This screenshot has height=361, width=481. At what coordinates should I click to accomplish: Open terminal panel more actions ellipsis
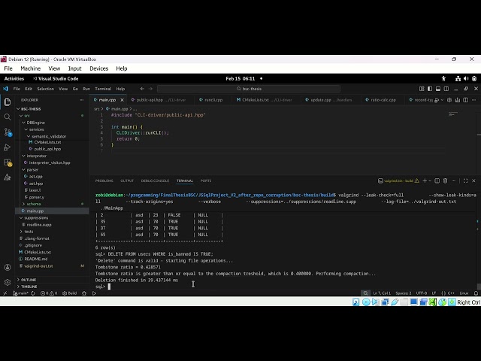tap(454, 180)
